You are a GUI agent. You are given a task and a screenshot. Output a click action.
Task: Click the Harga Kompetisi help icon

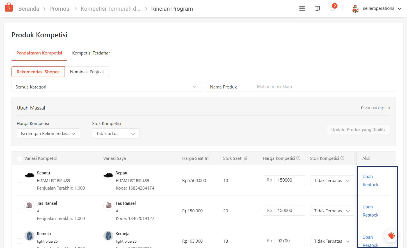(298, 158)
